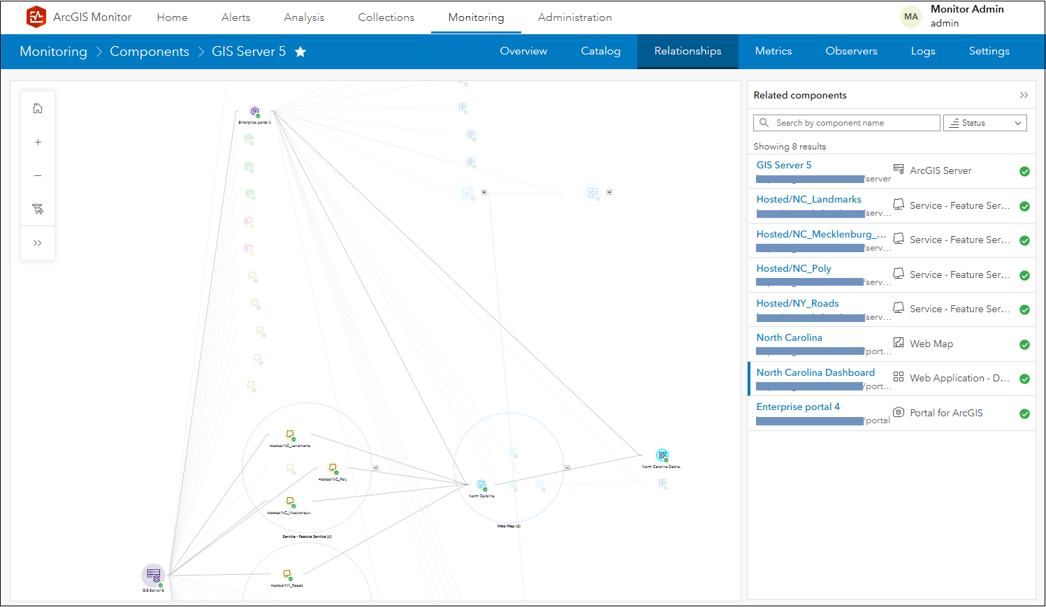Select the North Carolina web map graph node
Screen dimensions: 1046x607
click(x=481, y=485)
